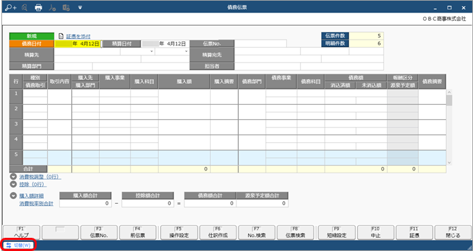Click the 債務科目 column header

click(311, 81)
